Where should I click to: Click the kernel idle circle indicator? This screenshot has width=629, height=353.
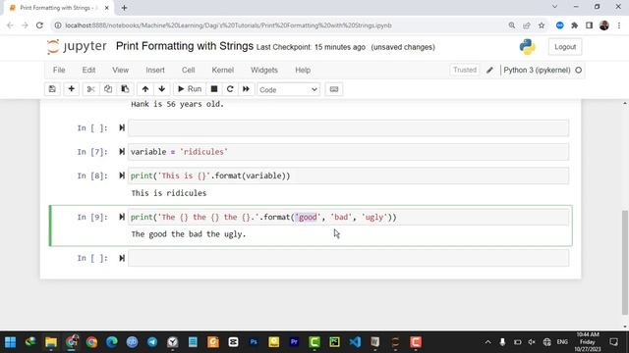tap(579, 70)
